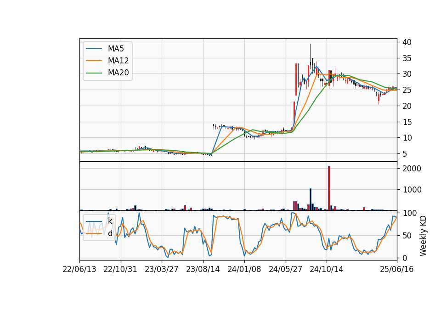Click the volume axis value 2000
Screen dimensions: 441x317
[x=412, y=169]
